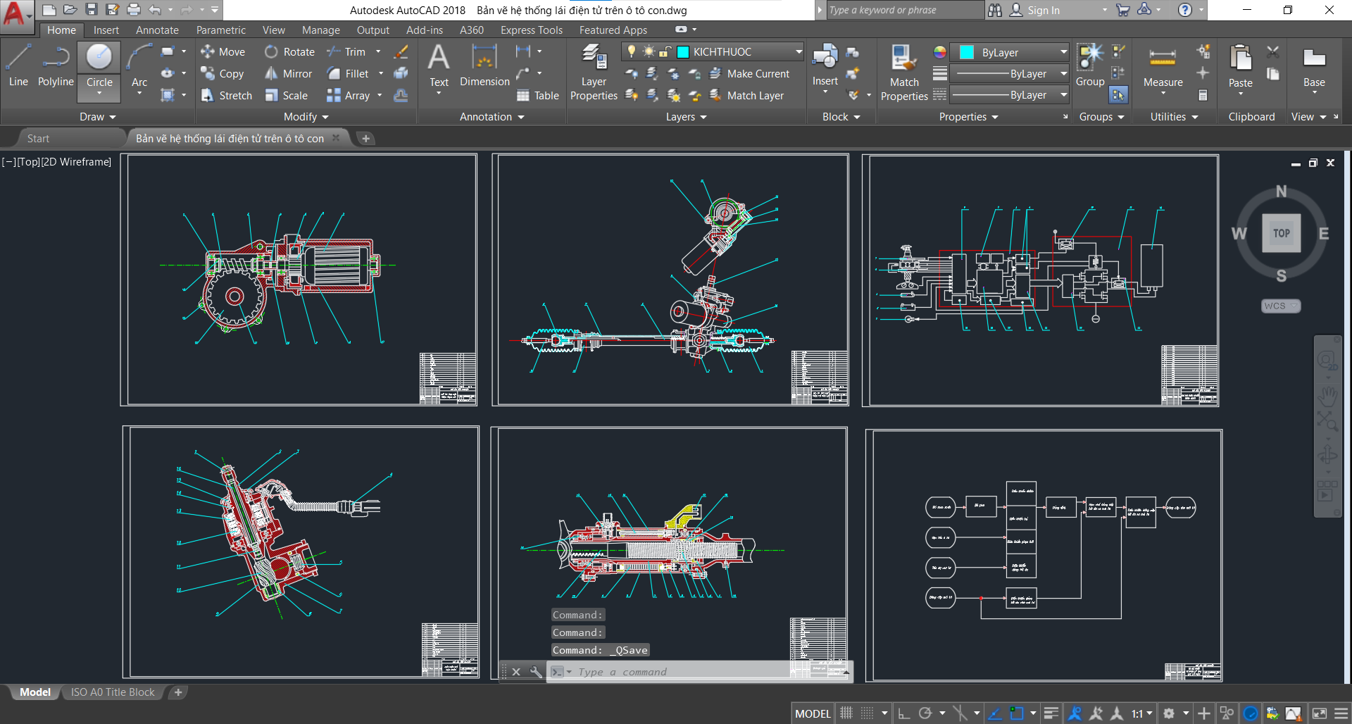1352x724 pixels.
Task: Click the cyan layer color swatch
Action: point(683,51)
